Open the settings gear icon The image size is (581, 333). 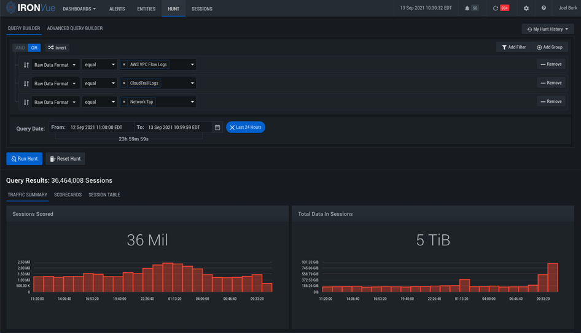coord(526,9)
